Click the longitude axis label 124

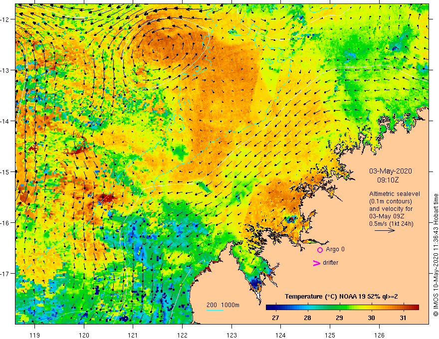pos(281,335)
